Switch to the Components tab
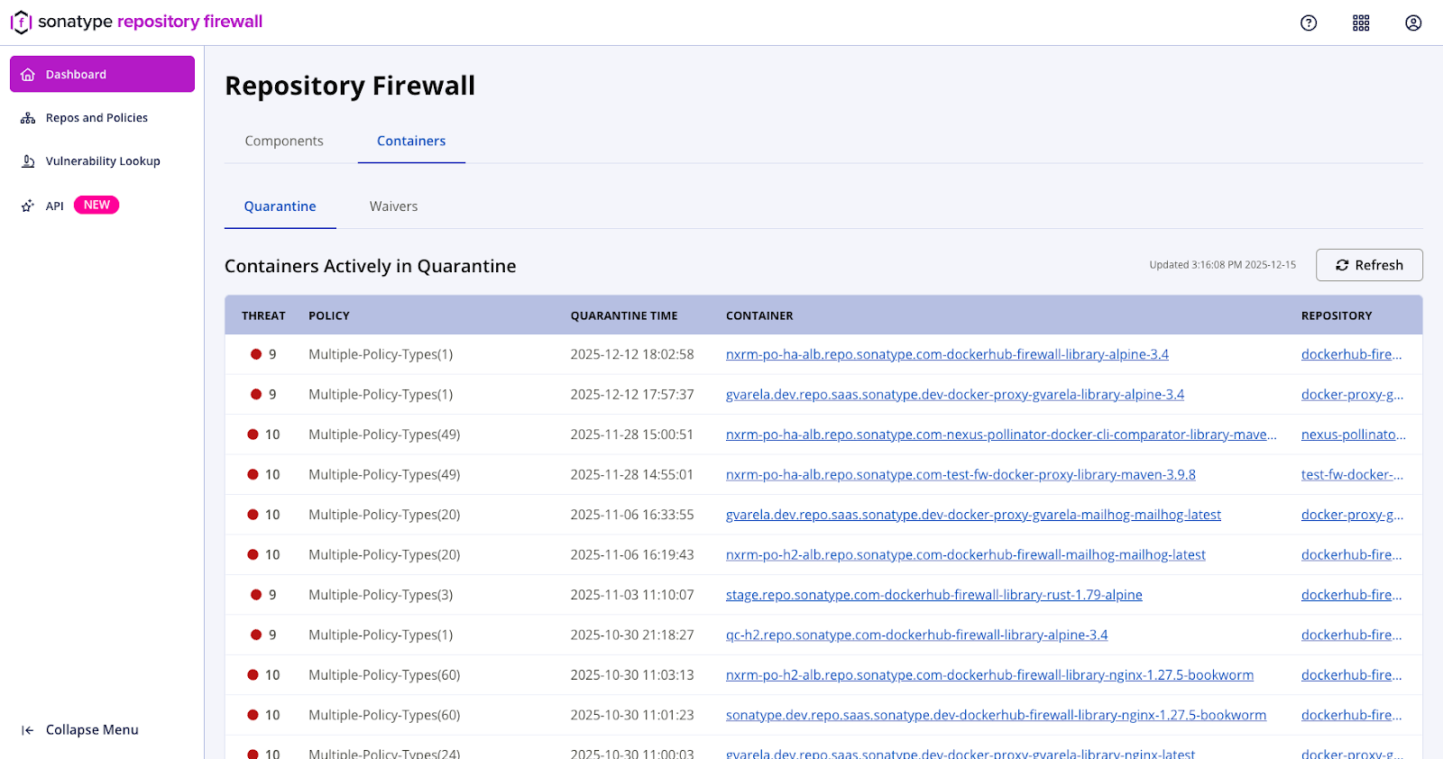The image size is (1443, 759). 284,141
